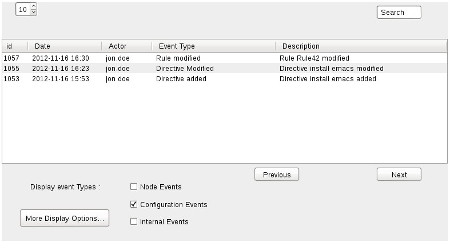Open More Display Options
The width and height of the screenshot is (450, 242).
pyautogui.click(x=65, y=218)
